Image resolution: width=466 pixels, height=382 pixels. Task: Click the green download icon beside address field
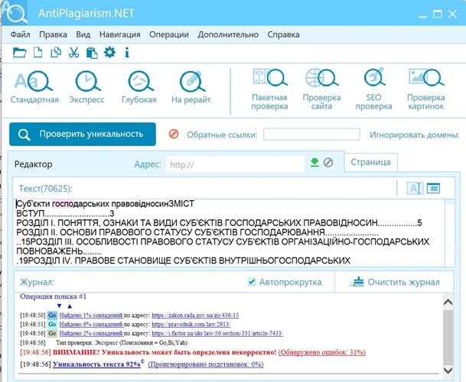point(314,163)
